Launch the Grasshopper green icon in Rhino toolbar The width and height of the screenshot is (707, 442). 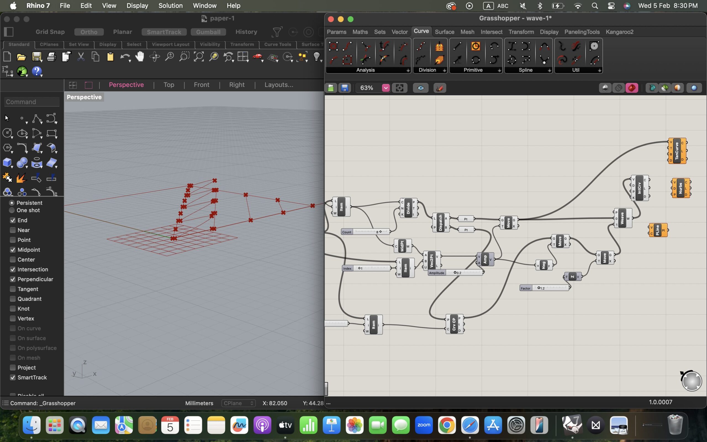22,71
